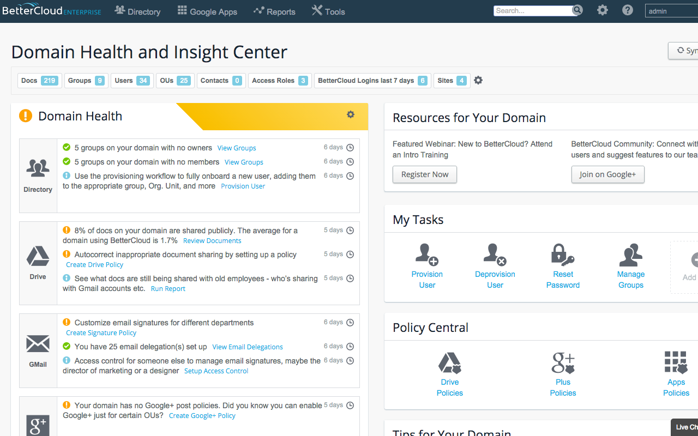Select the Sites 4 stat tile
698x436 pixels.
pyautogui.click(x=452, y=80)
